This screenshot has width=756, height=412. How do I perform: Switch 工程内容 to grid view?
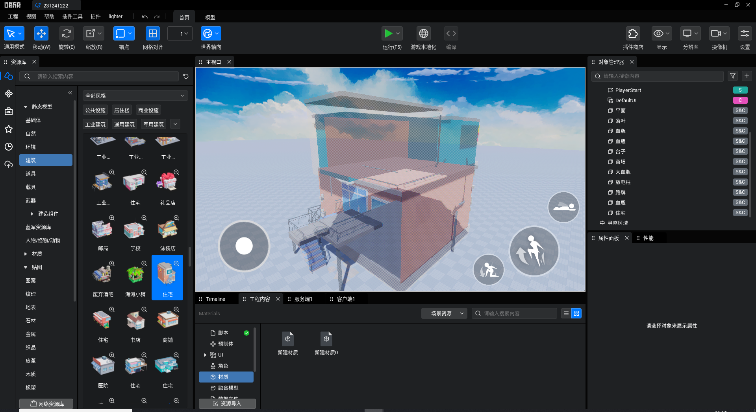576,313
